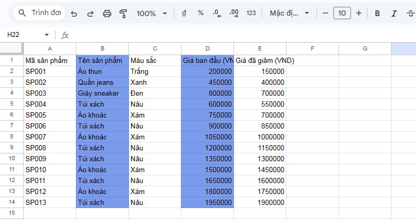Select cell with value 1900000
The height and width of the screenshot is (220, 416).
pos(260,202)
